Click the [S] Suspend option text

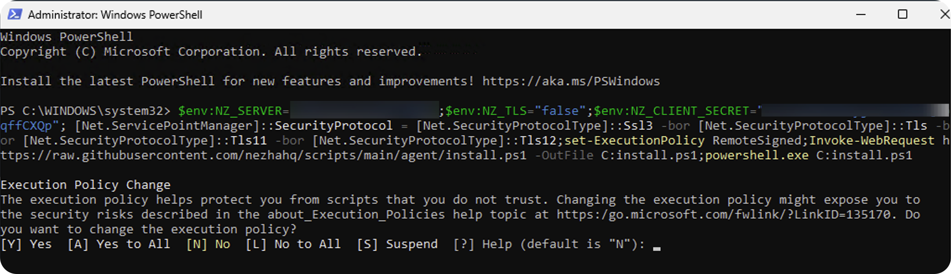tap(397, 244)
